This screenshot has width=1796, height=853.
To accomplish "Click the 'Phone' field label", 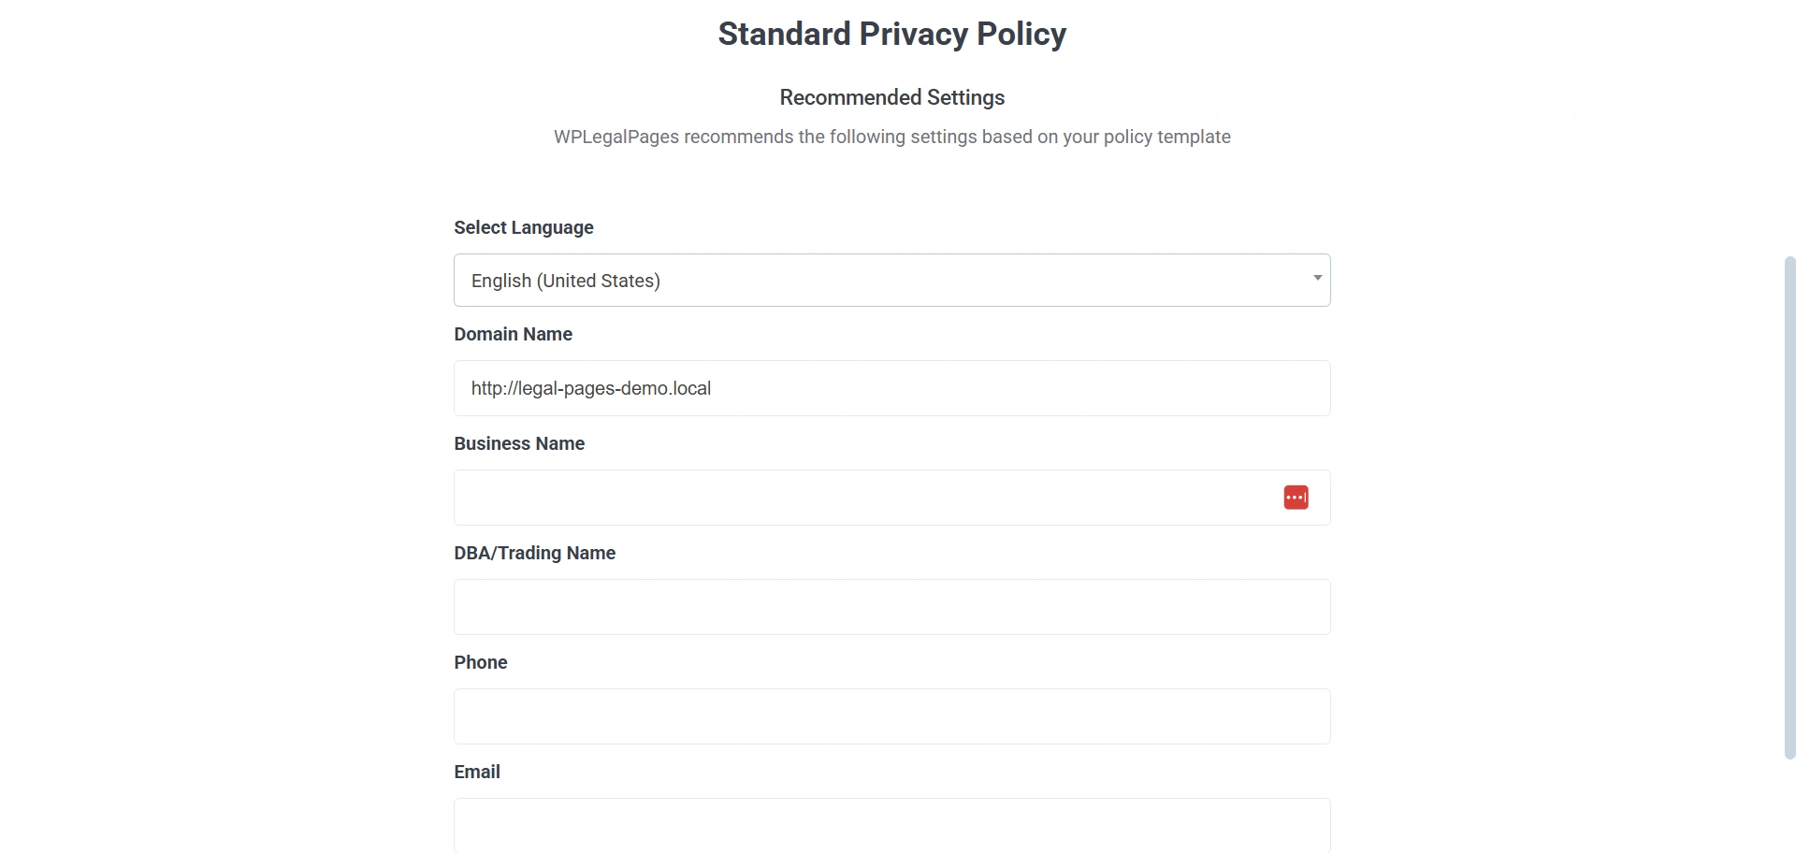I will point(481,662).
